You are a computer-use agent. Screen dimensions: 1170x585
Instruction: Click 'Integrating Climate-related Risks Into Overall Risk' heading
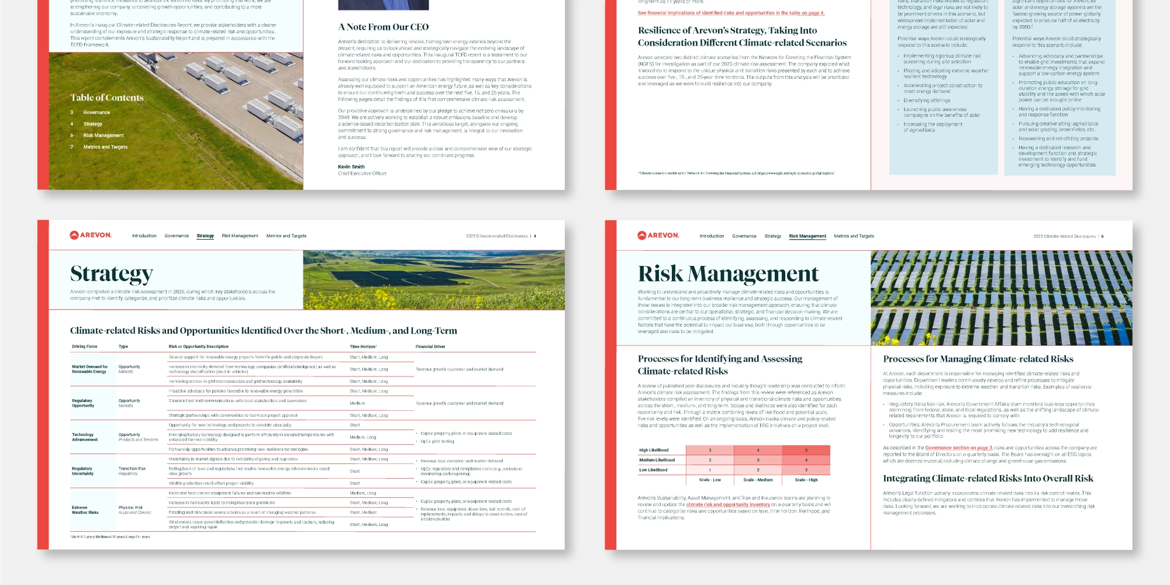pos(988,478)
